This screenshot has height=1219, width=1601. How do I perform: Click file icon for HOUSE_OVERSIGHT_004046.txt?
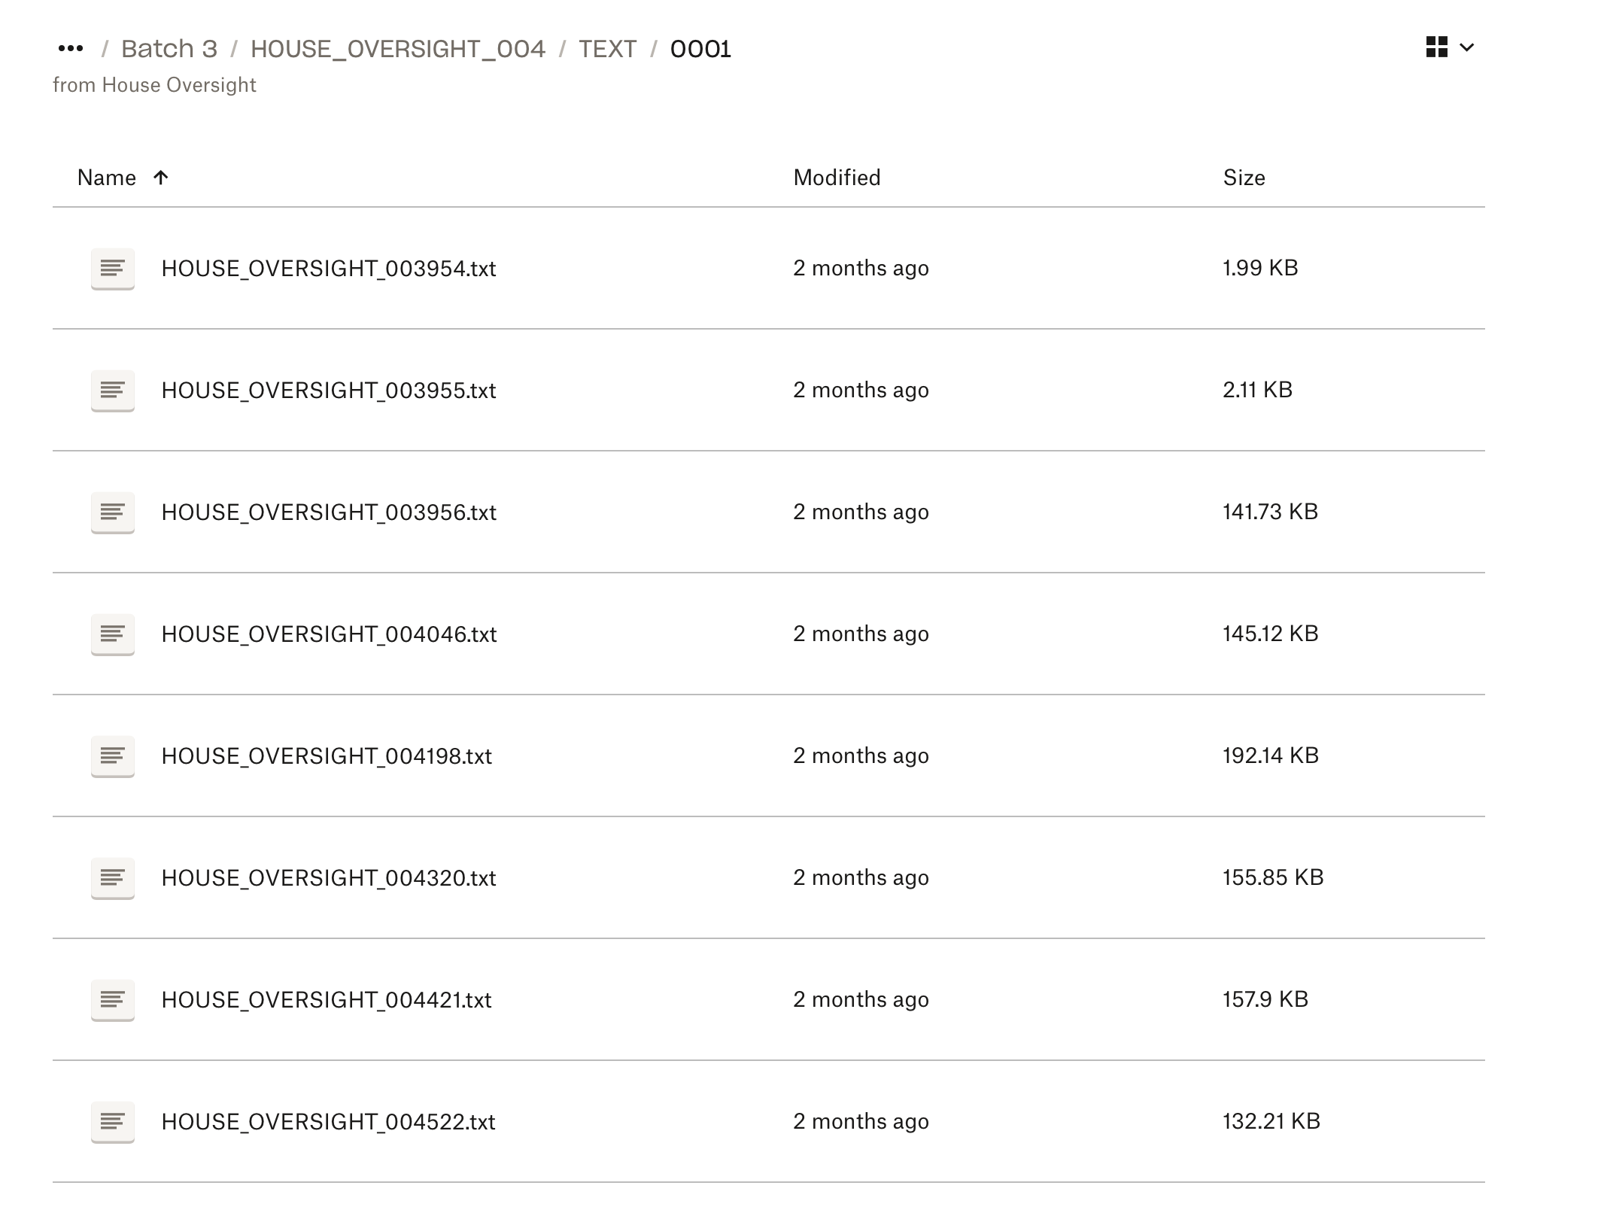[x=113, y=634]
